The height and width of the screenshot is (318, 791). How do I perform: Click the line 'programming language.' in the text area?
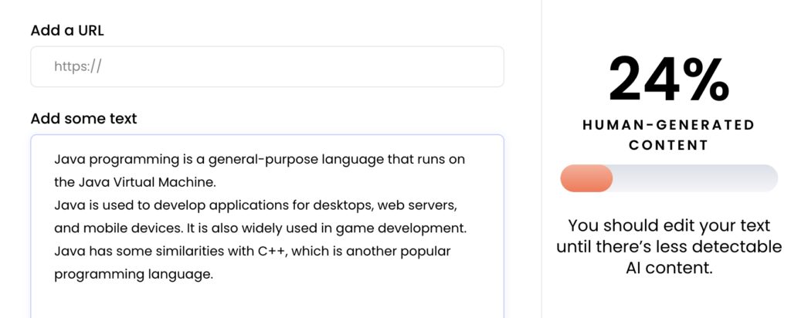134,274
